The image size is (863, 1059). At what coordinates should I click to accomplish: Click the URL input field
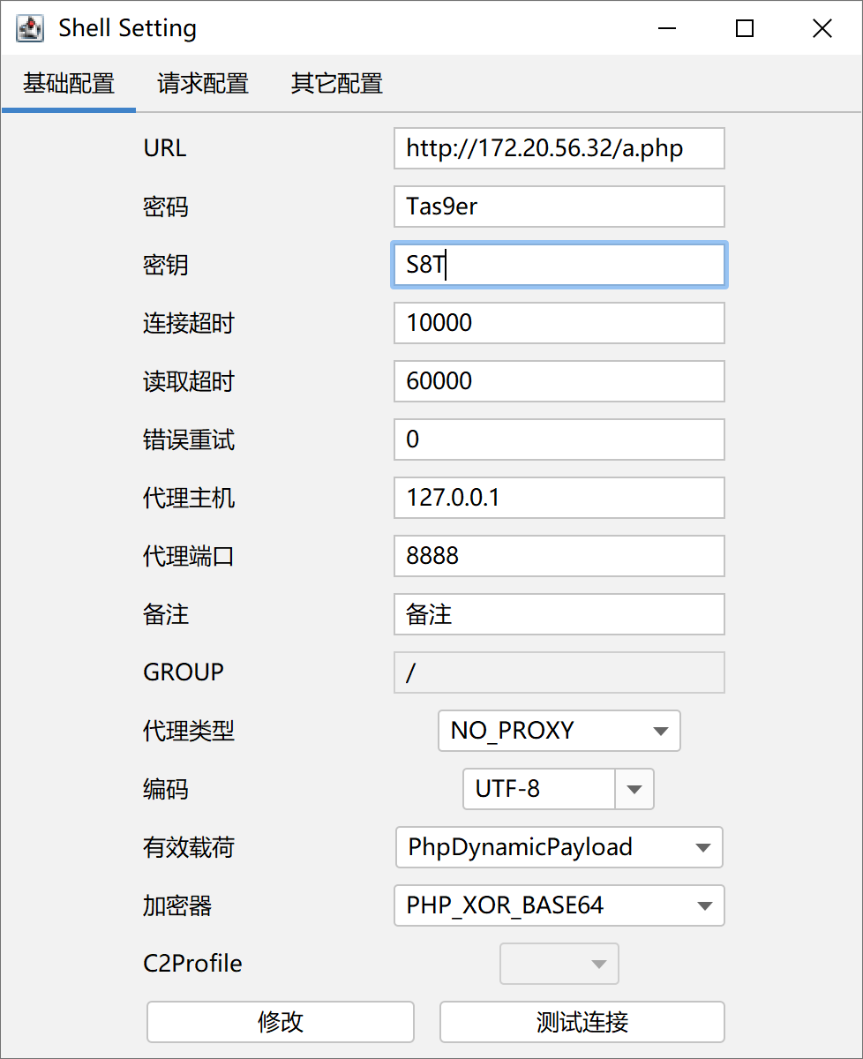tap(559, 148)
